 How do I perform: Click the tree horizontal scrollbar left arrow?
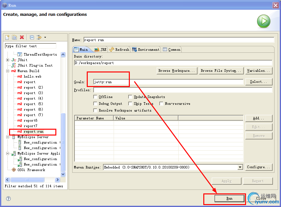[7, 180]
